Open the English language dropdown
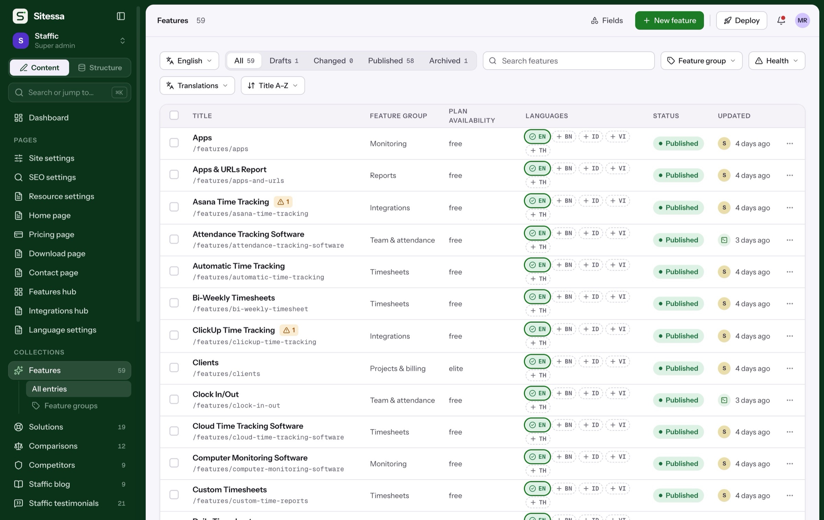The image size is (824, 520). coord(189,61)
